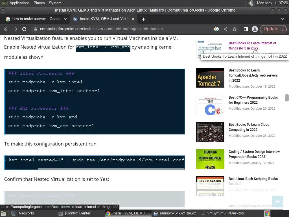Click 'sudo modprobe kvm_intel nested=1' line
Screen dimensions: 289x217
point(54,91)
